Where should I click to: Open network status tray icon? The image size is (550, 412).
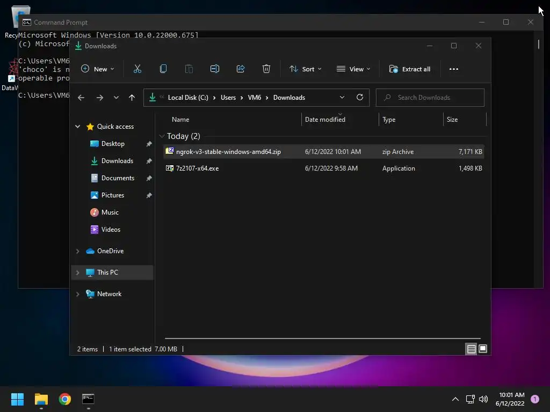coord(470,399)
